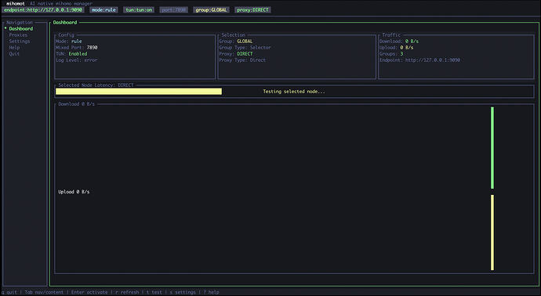Screen dimensions: 541x296
Task: Click the Download 0 B/s chart title
Action: pyautogui.click(x=76, y=103)
